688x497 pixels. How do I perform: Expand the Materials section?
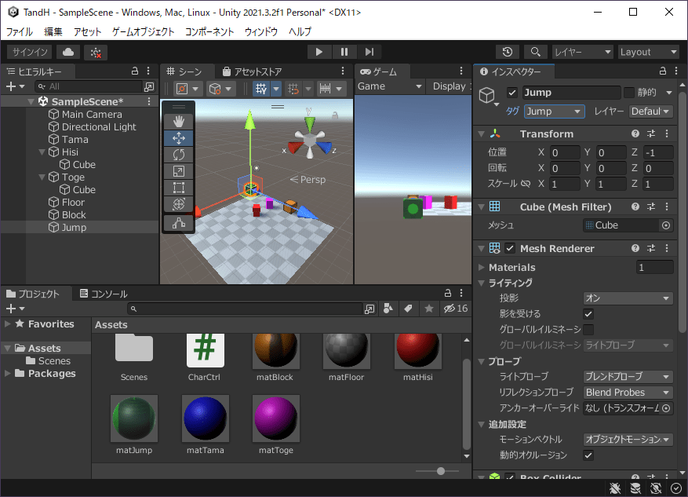[x=482, y=268]
